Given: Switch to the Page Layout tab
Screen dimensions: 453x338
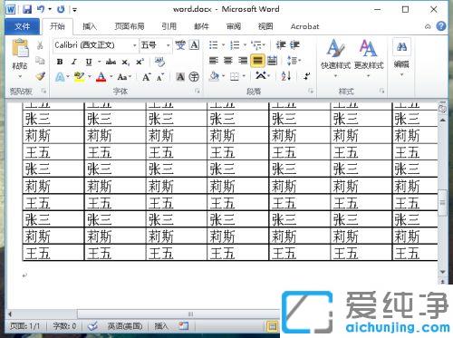Looking at the screenshot, I should coord(130,26).
